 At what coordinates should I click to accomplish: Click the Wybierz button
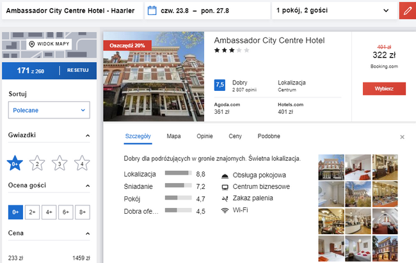point(384,89)
